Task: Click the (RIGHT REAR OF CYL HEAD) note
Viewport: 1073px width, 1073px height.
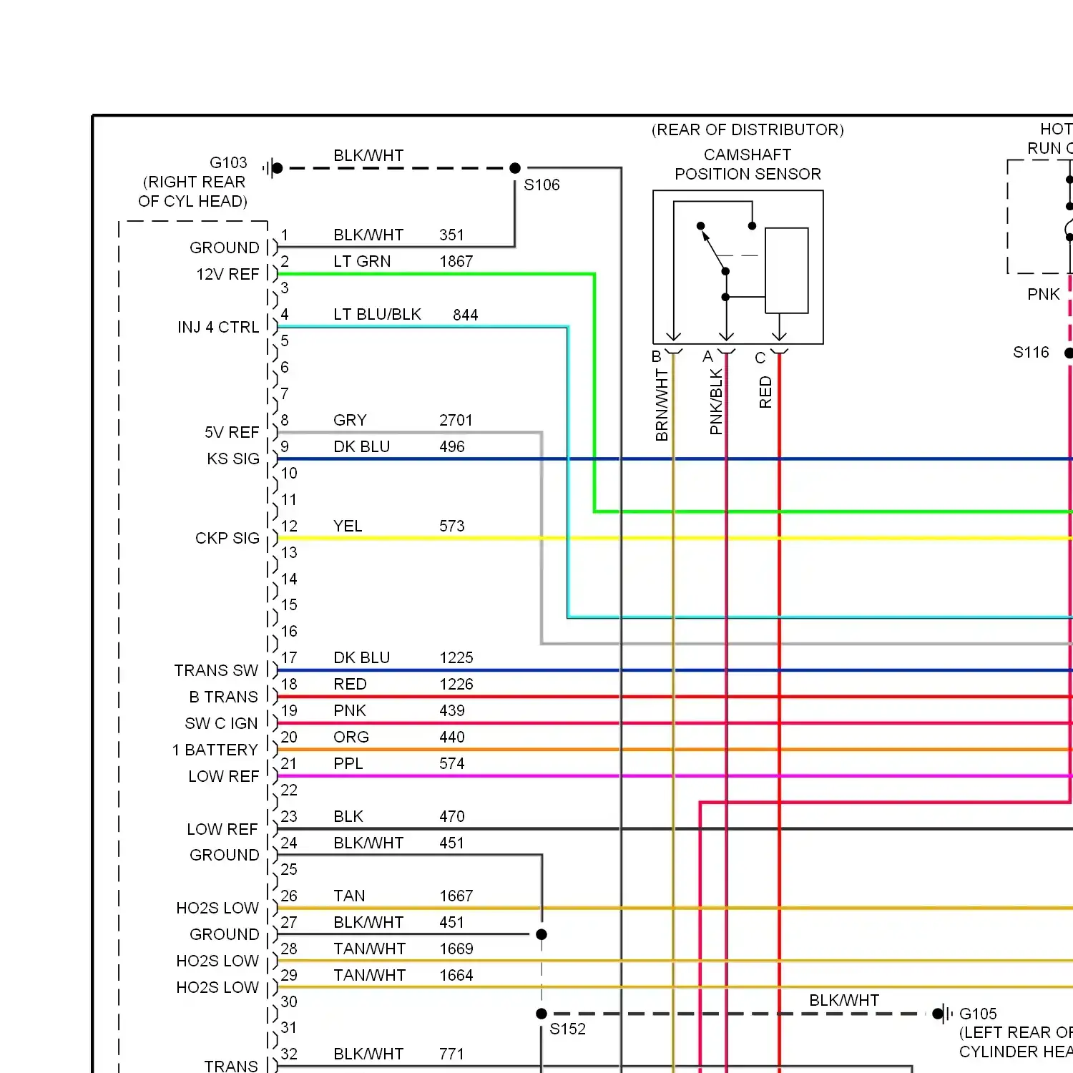Action: point(193,192)
